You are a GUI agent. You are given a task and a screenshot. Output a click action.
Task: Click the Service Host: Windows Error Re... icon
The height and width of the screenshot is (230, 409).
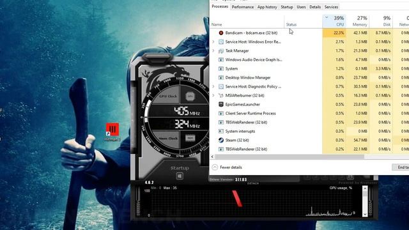[x=221, y=42]
